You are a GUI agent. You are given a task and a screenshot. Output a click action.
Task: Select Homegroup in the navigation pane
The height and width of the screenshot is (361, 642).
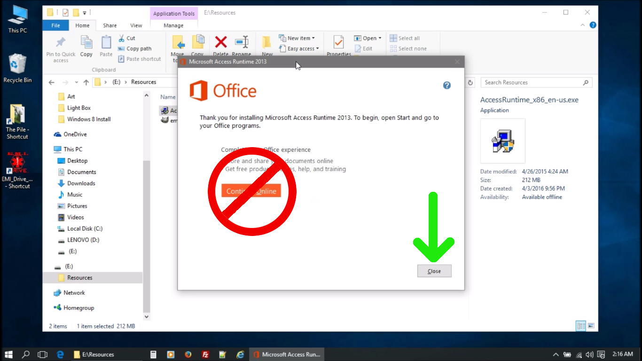pos(74,308)
